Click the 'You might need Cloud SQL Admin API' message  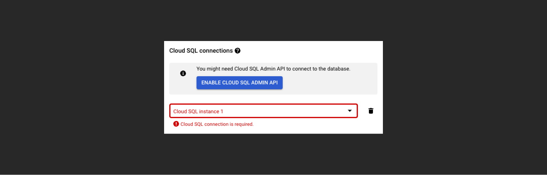pyautogui.click(x=273, y=69)
